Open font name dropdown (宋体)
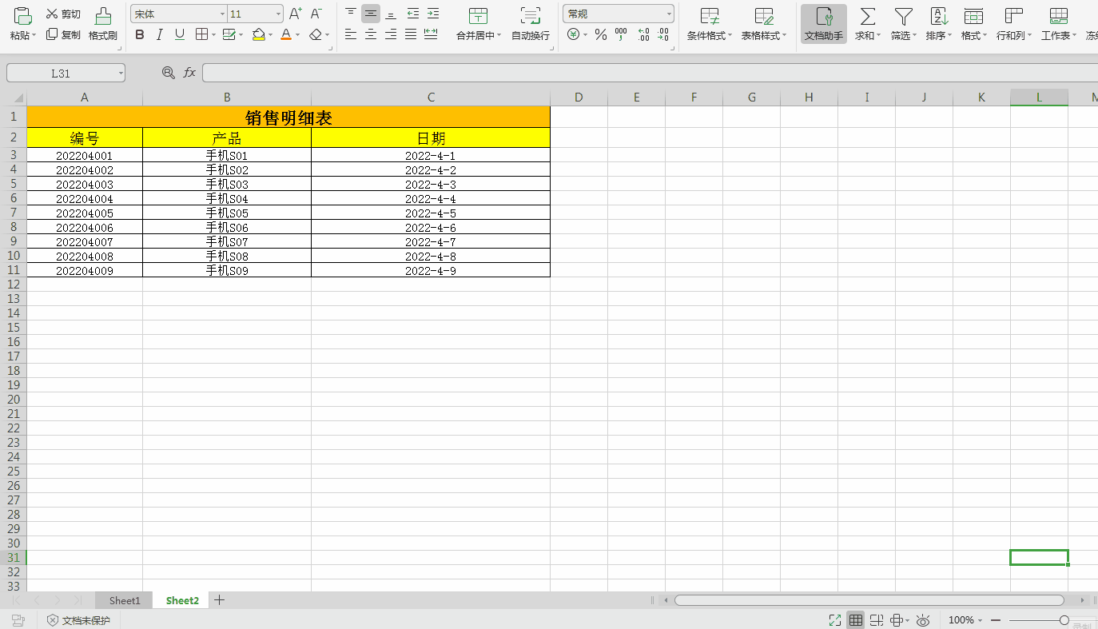 (x=222, y=14)
